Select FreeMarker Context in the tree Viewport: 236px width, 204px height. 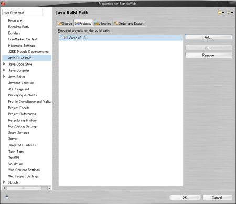coord(23,39)
